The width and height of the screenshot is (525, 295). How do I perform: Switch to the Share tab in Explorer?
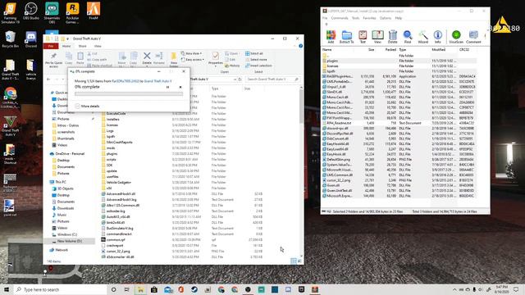pos(82,46)
